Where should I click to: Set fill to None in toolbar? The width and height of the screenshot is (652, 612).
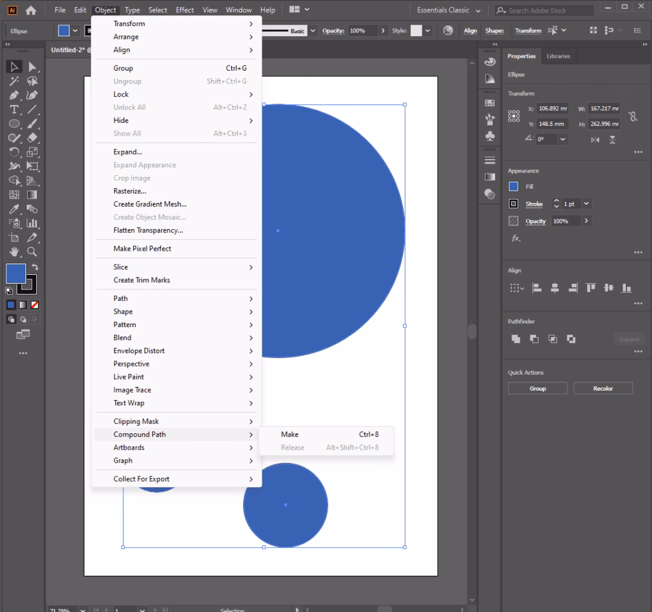(35, 305)
